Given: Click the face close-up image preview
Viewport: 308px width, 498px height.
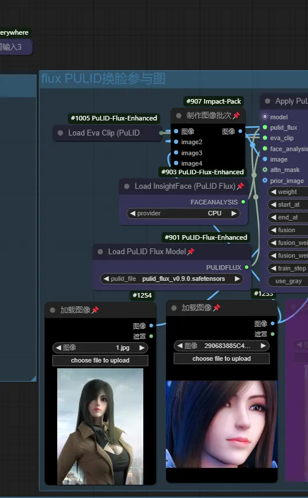Looking at the screenshot, I should point(221,424).
